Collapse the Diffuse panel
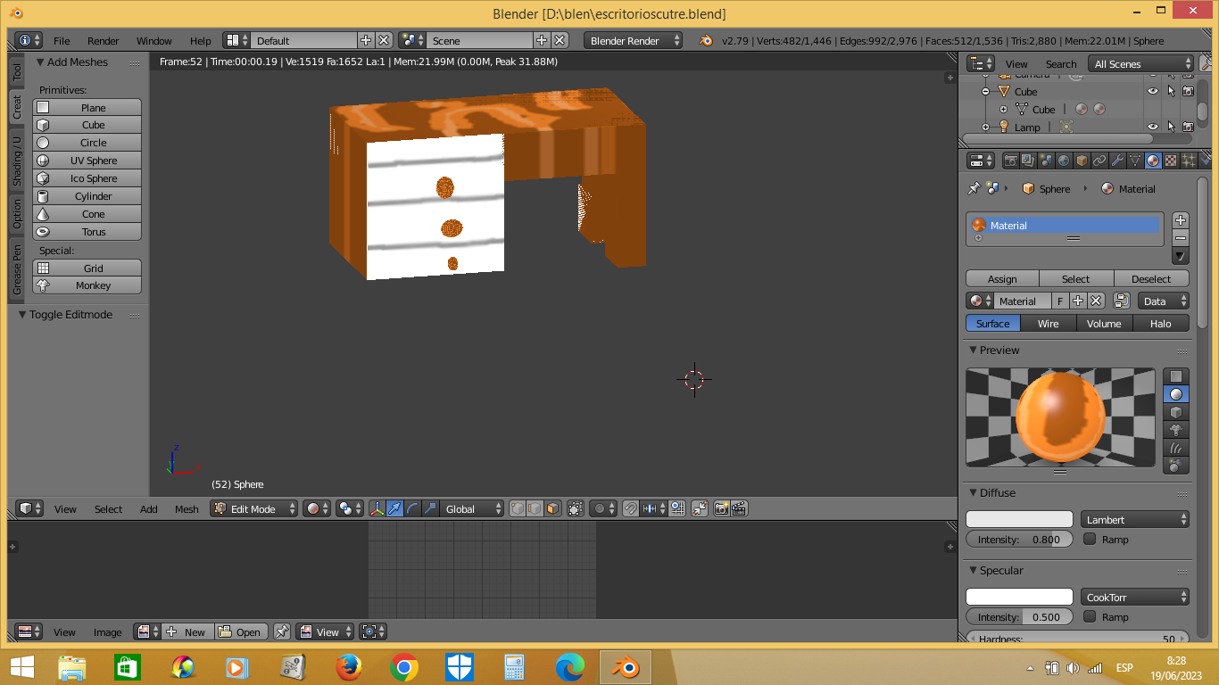 (x=974, y=492)
